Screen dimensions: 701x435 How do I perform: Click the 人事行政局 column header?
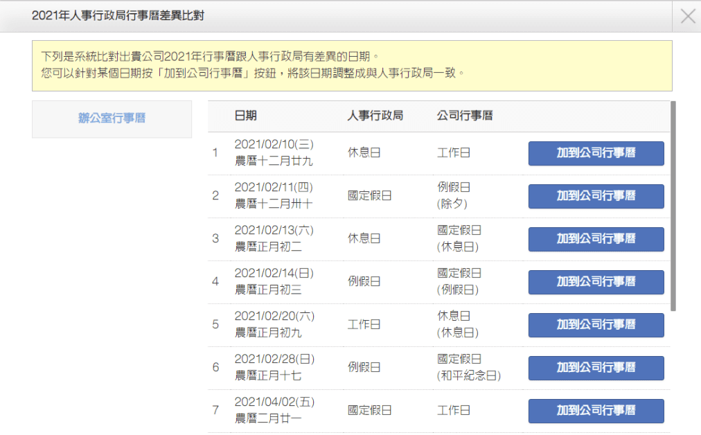coord(375,116)
